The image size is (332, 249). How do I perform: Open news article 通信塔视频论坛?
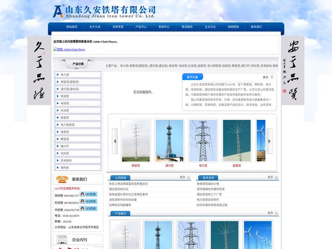[x=119, y=189]
